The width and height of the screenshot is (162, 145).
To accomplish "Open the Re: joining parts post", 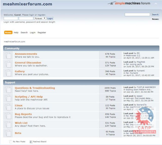I will click(134, 64).
